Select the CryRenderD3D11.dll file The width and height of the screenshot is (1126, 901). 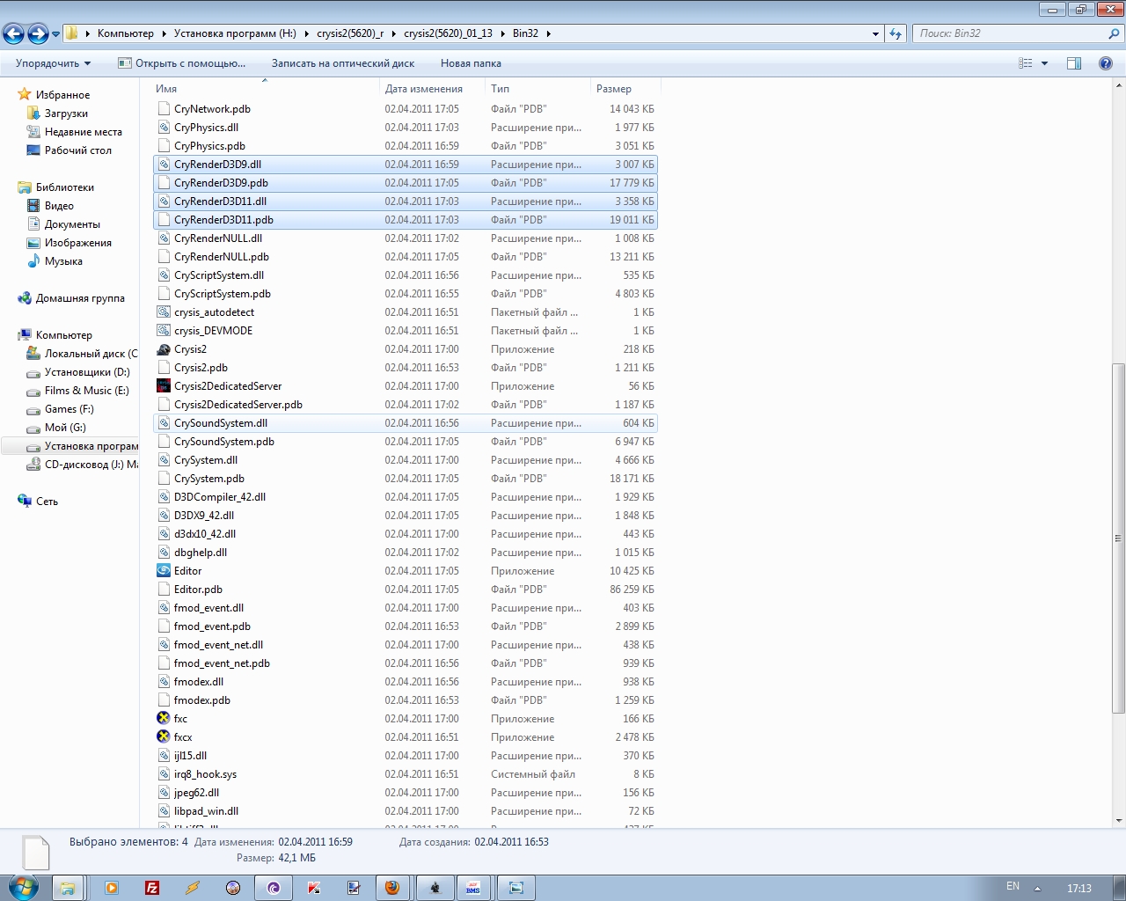click(406, 201)
